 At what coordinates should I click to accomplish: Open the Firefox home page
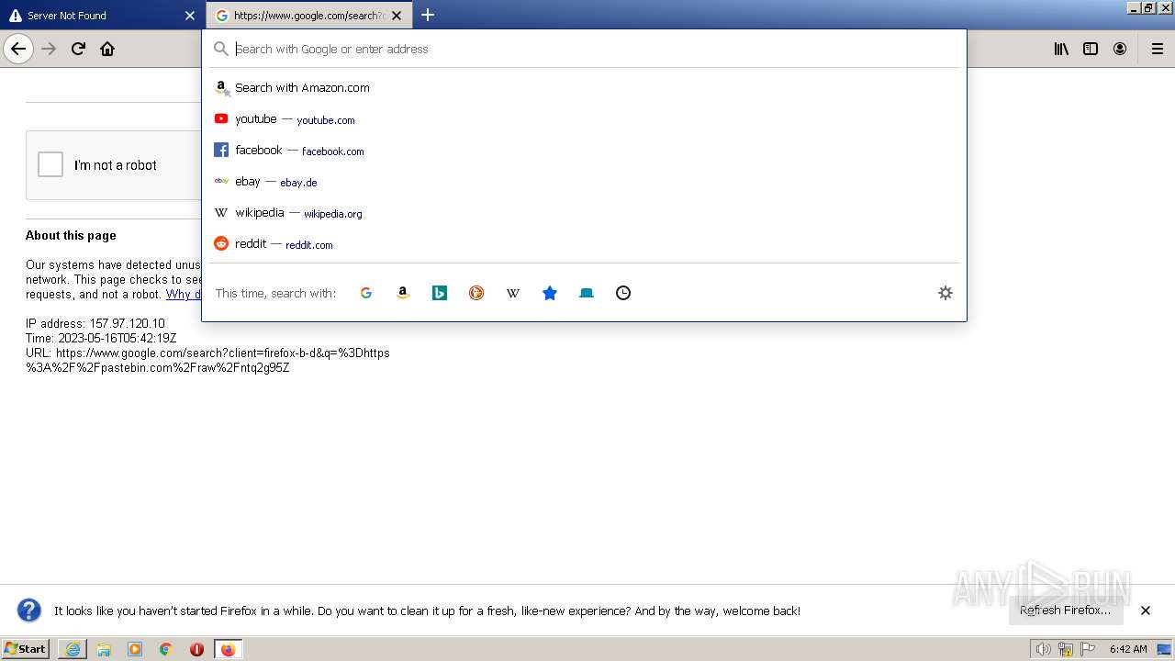click(x=107, y=49)
